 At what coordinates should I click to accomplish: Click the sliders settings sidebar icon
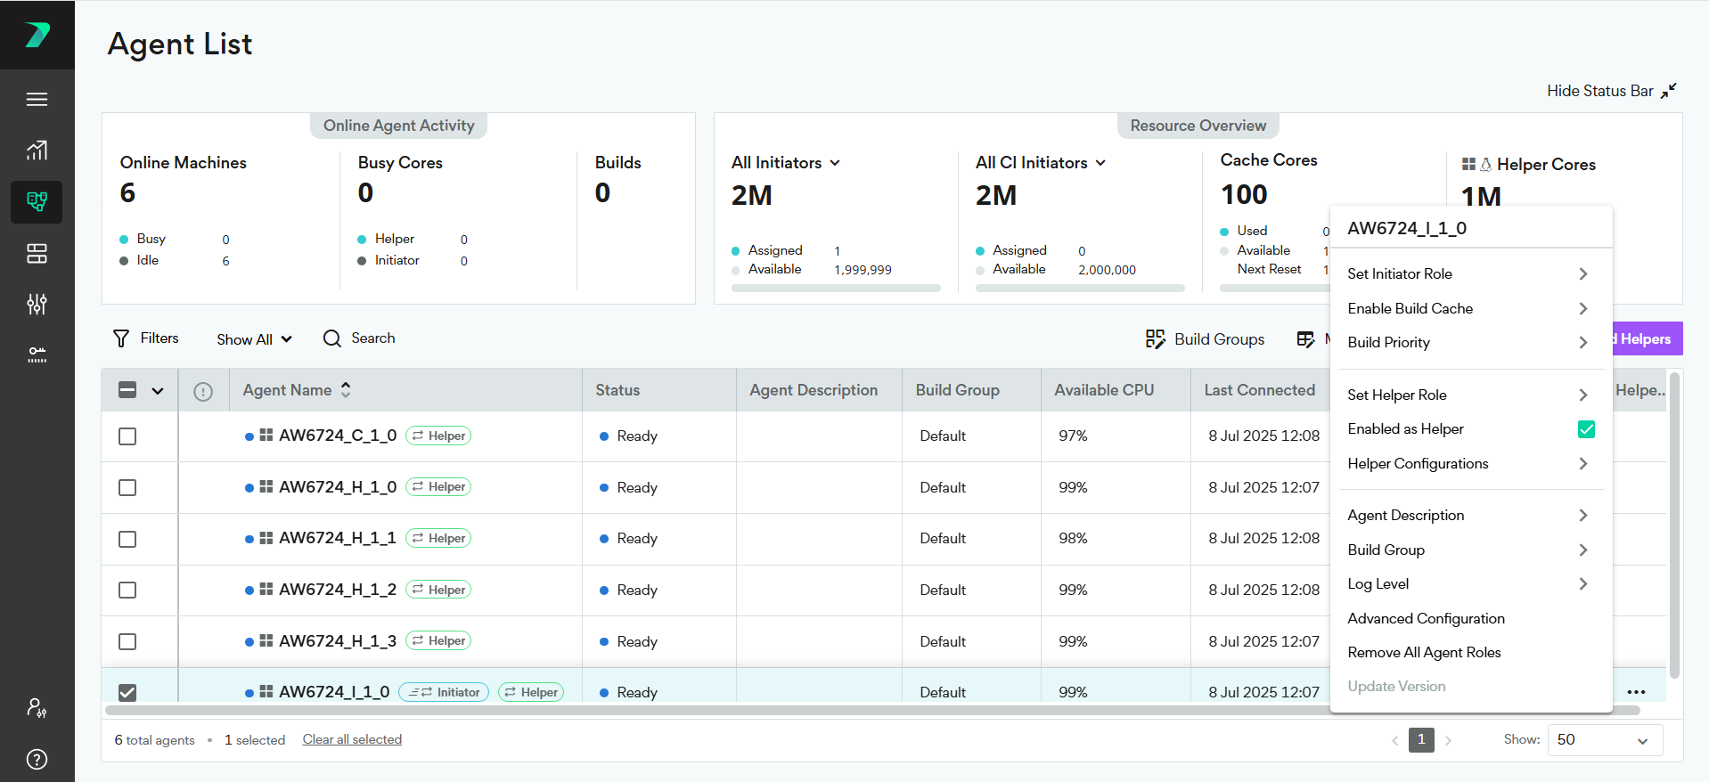pyautogui.click(x=37, y=305)
